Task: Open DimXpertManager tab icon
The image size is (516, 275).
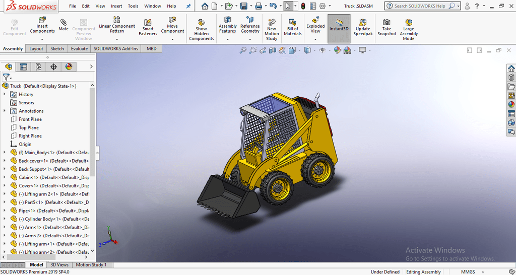Action: (53, 67)
